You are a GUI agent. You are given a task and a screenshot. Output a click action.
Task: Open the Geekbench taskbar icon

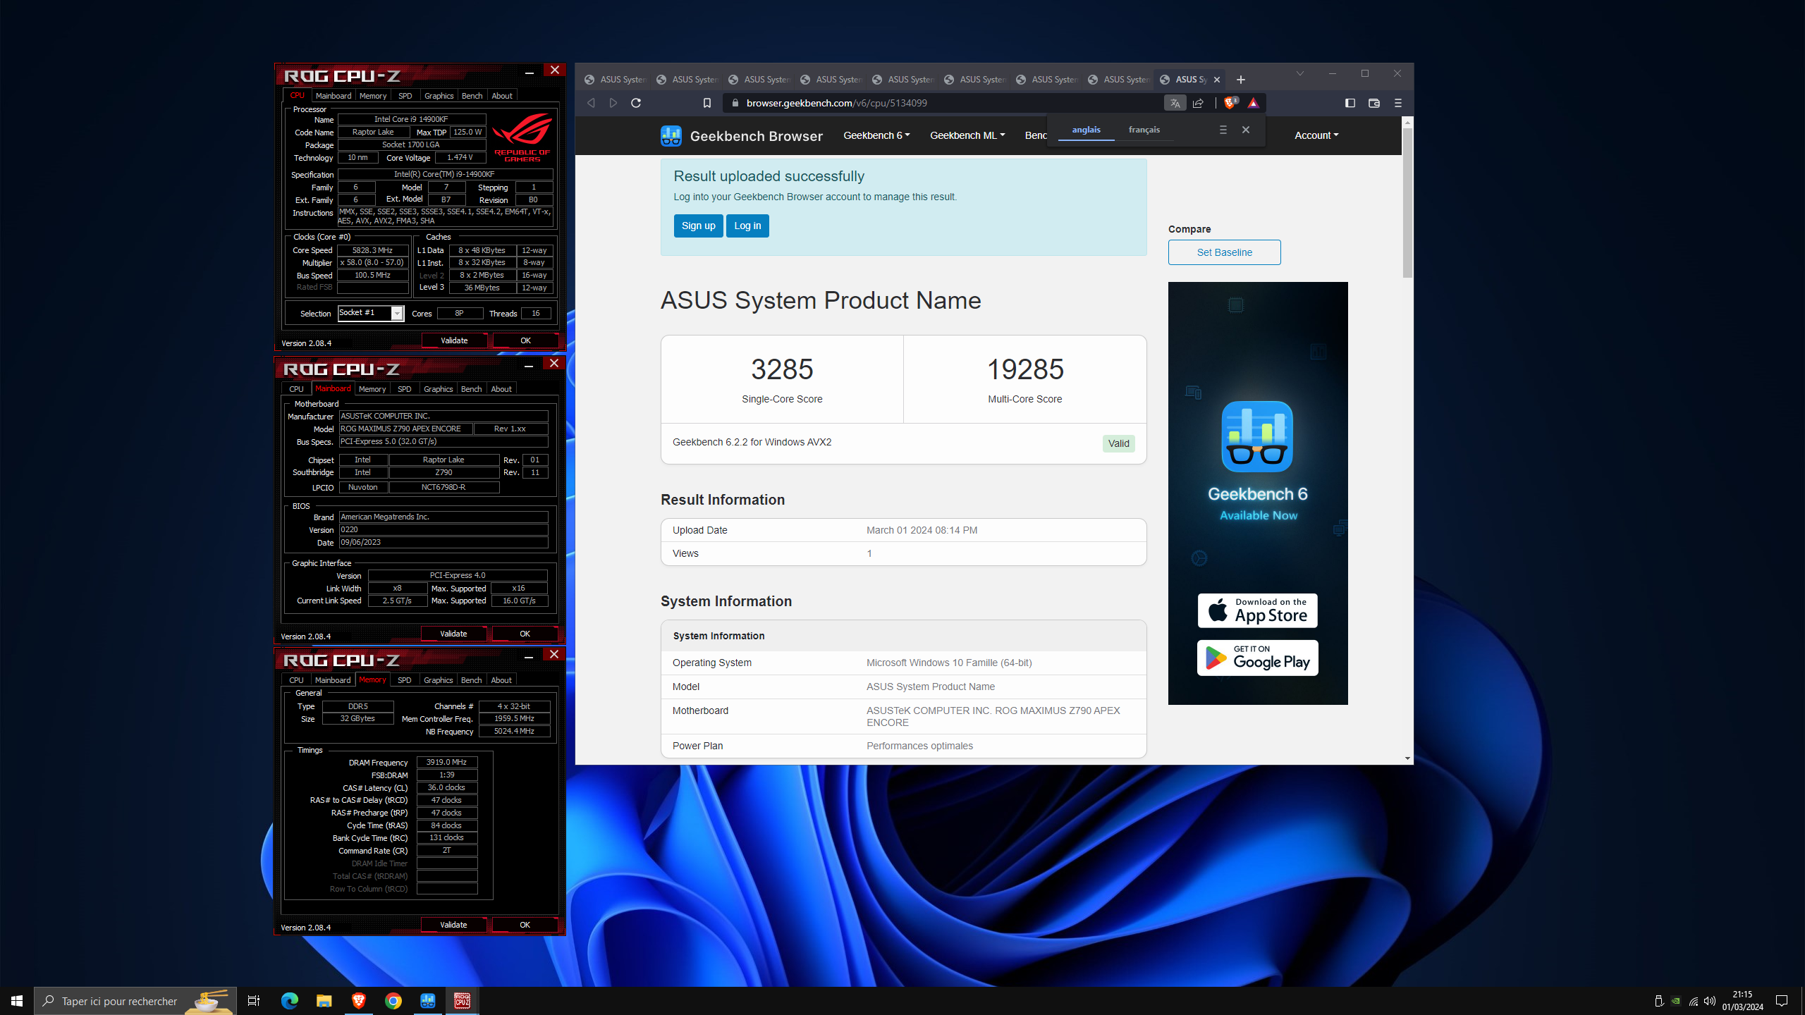pyautogui.click(x=428, y=1001)
